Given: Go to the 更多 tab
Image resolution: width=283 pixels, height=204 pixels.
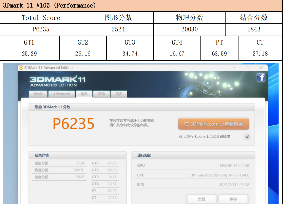Looking at the screenshot, I should tap(119, 94).
